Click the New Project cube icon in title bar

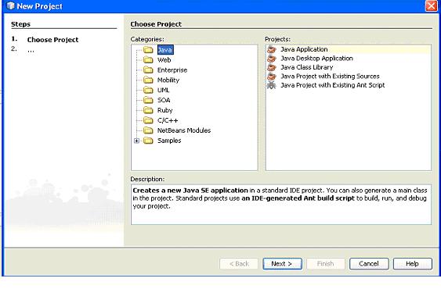[x=10, y=6]
